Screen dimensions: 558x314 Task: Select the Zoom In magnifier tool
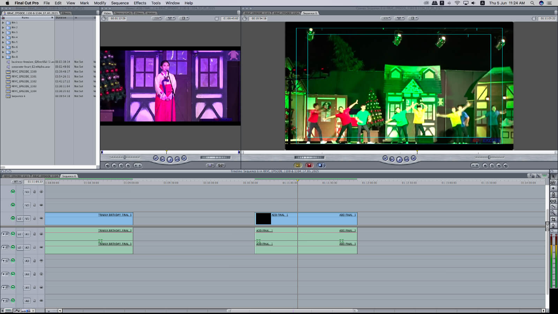553,213
